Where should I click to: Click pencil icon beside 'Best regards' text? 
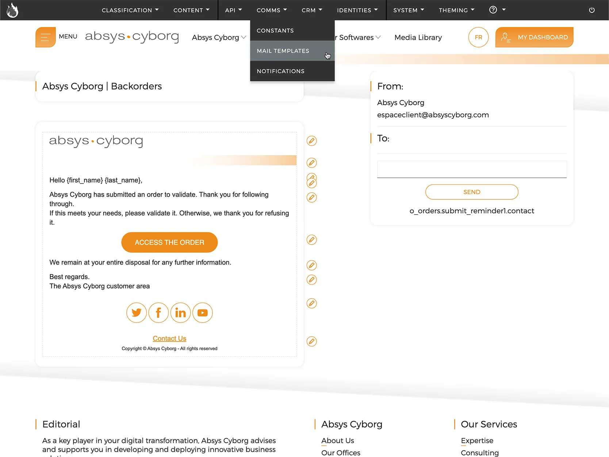(x=311, y=280)
